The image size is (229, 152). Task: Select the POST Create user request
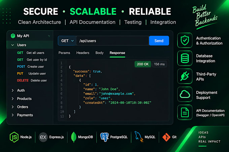pos(30,66)
